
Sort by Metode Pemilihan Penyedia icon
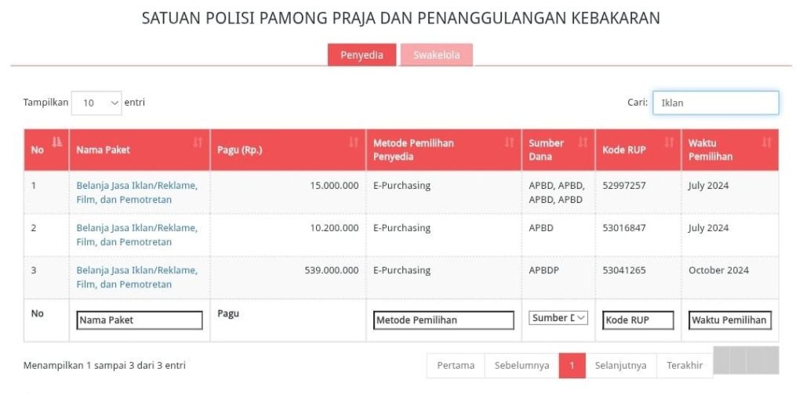tap(510, 143)
